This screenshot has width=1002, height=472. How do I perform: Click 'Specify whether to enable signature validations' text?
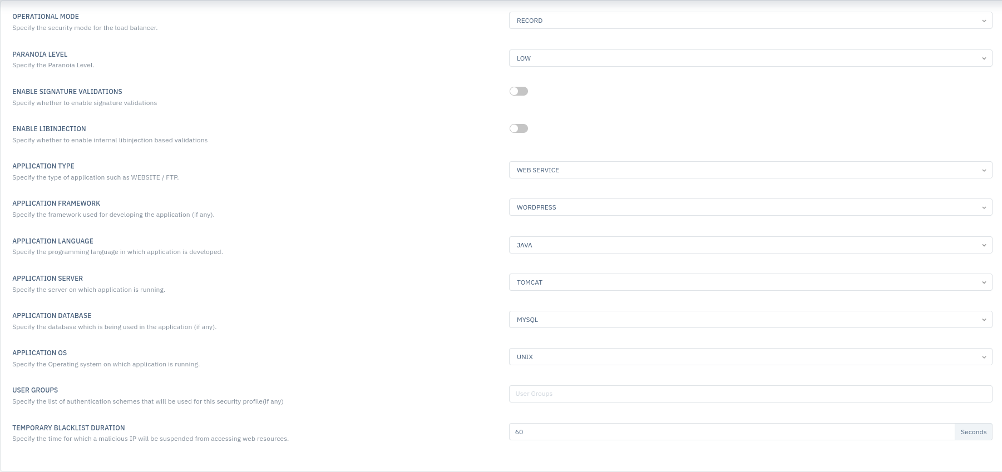pyautogui.click(x=85, y=103)
